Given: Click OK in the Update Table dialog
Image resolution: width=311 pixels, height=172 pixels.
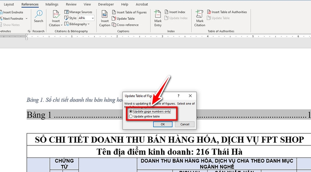Looking at the screenshot, I should 163,125.
